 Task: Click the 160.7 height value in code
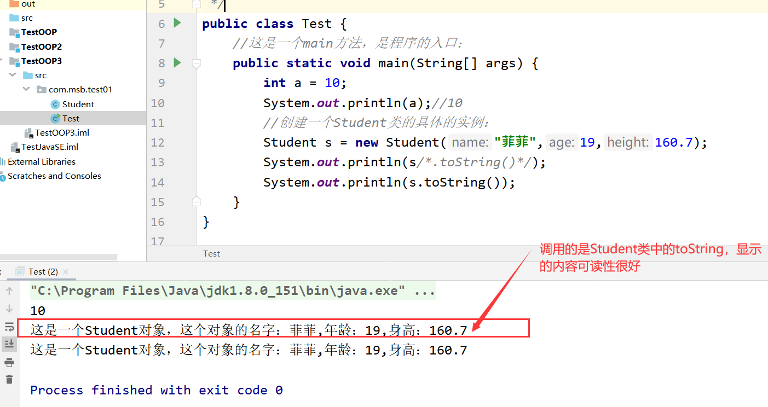pos(674,142)
